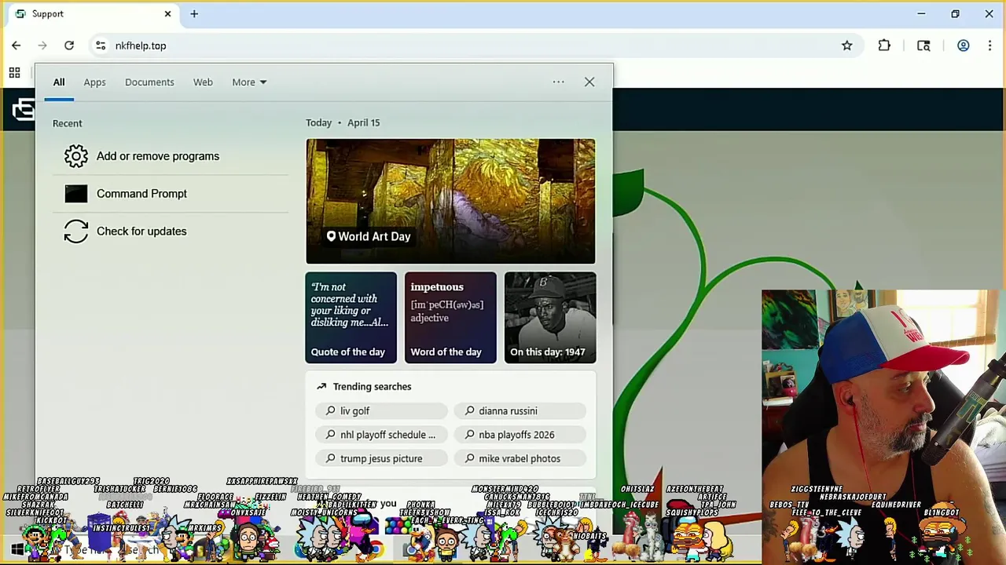Click the Recent section label
This screenshot has width=1006, height=565.
67,123
